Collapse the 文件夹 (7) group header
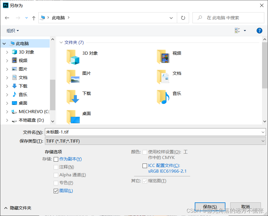The width and height of the screenshot is (268, 216). tap(61, 42)
